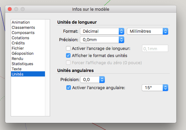Close the Infos sur le modèle window

tap(10, 9)
